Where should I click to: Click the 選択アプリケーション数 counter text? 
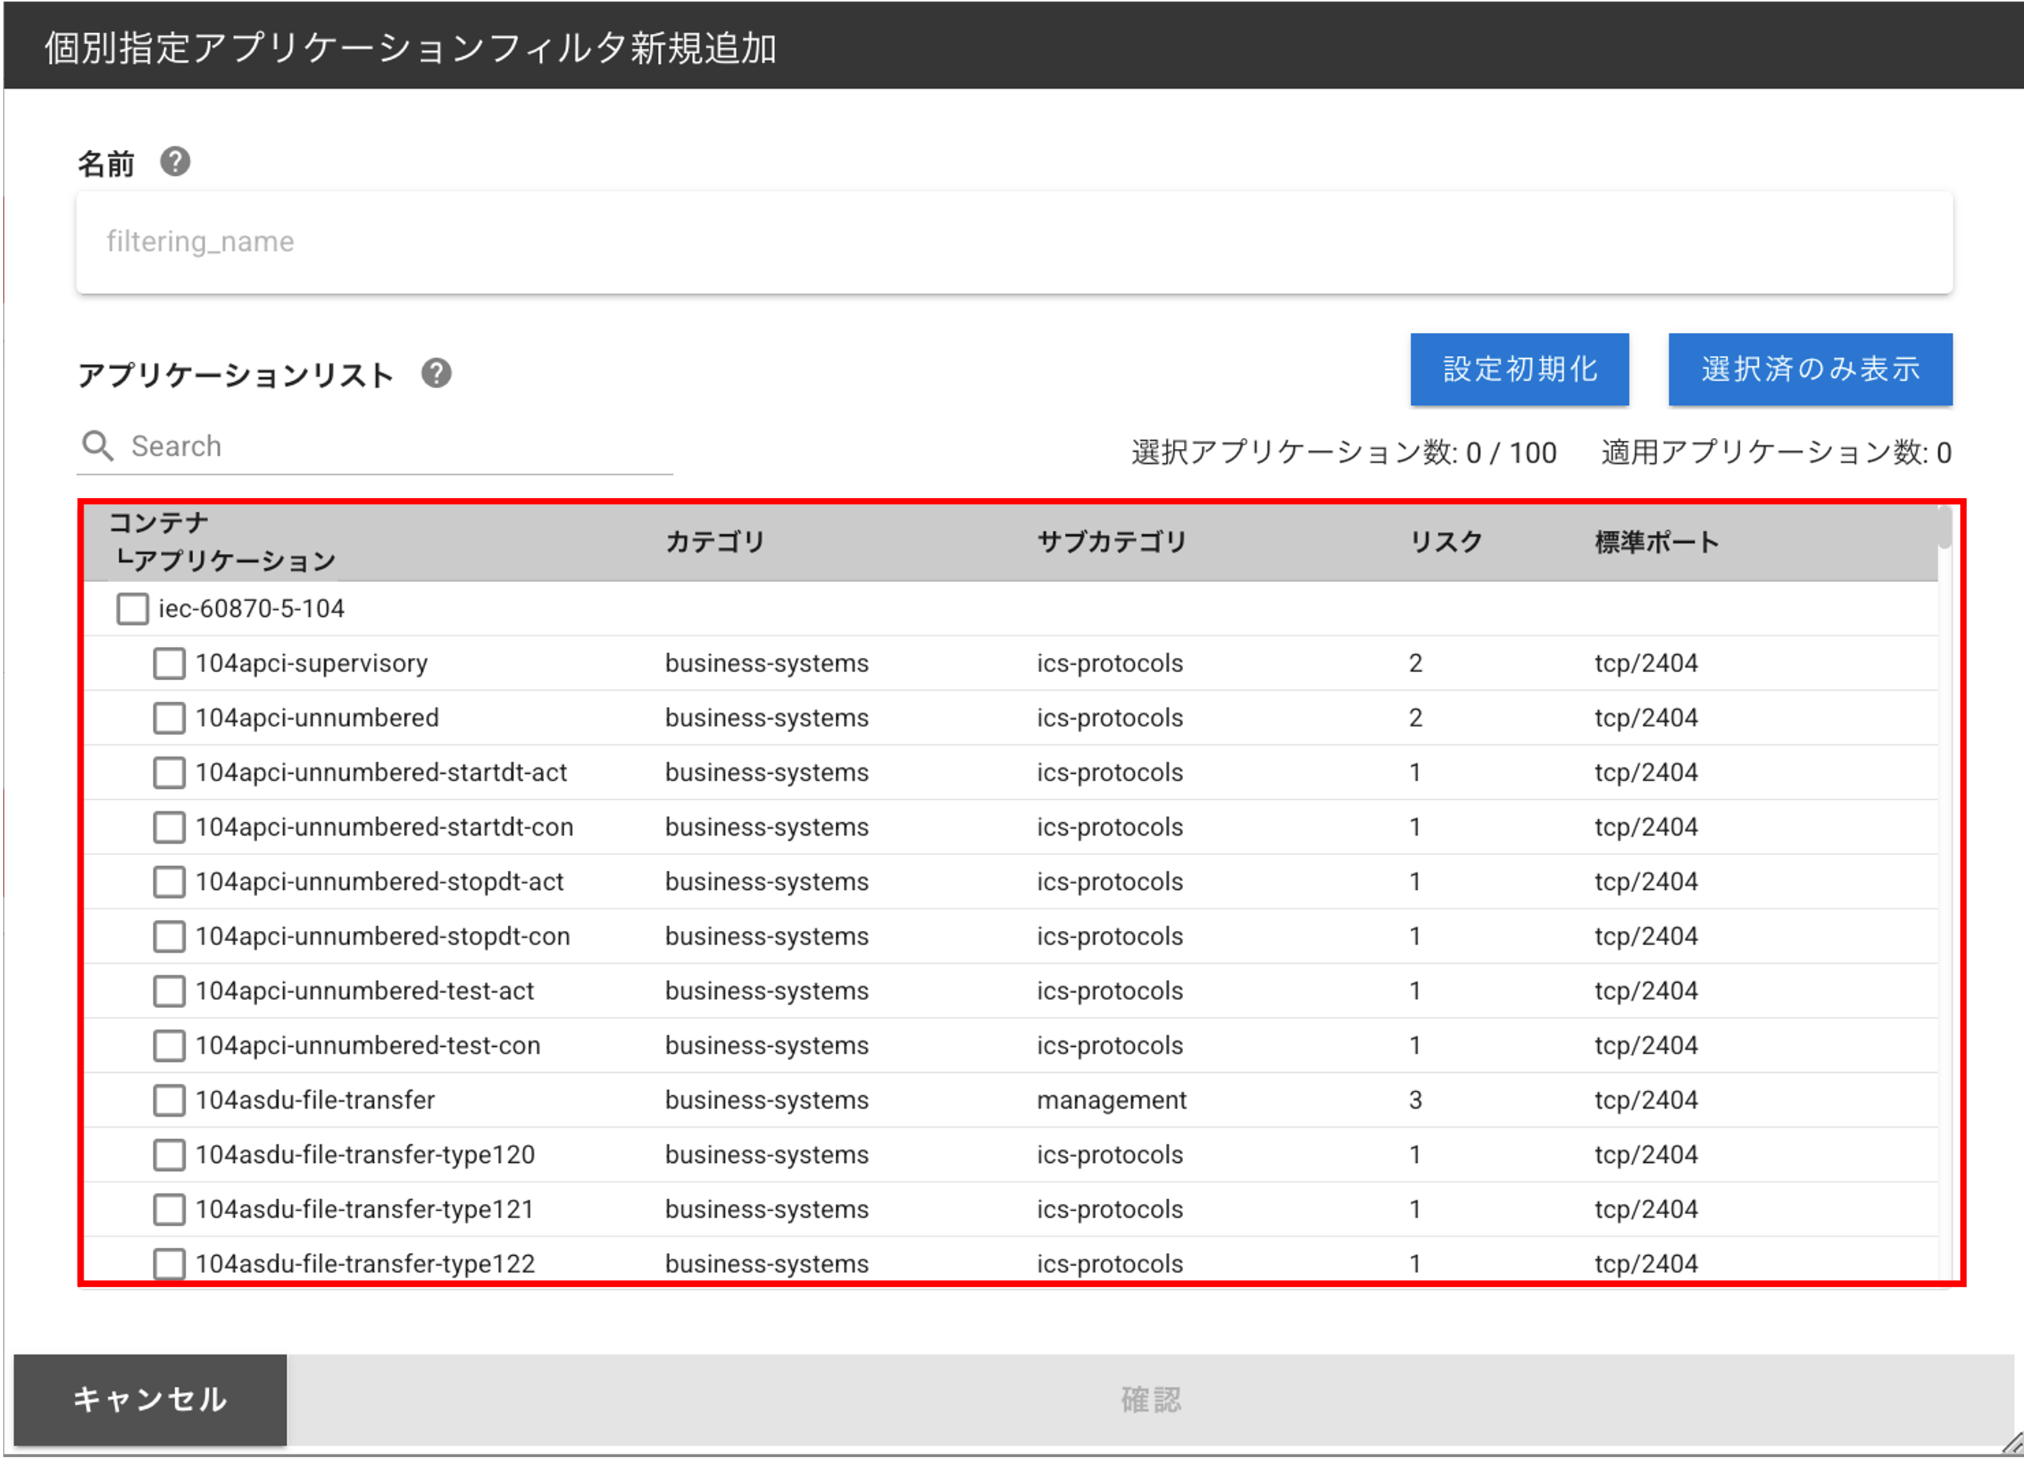(x=1343, y=452)
